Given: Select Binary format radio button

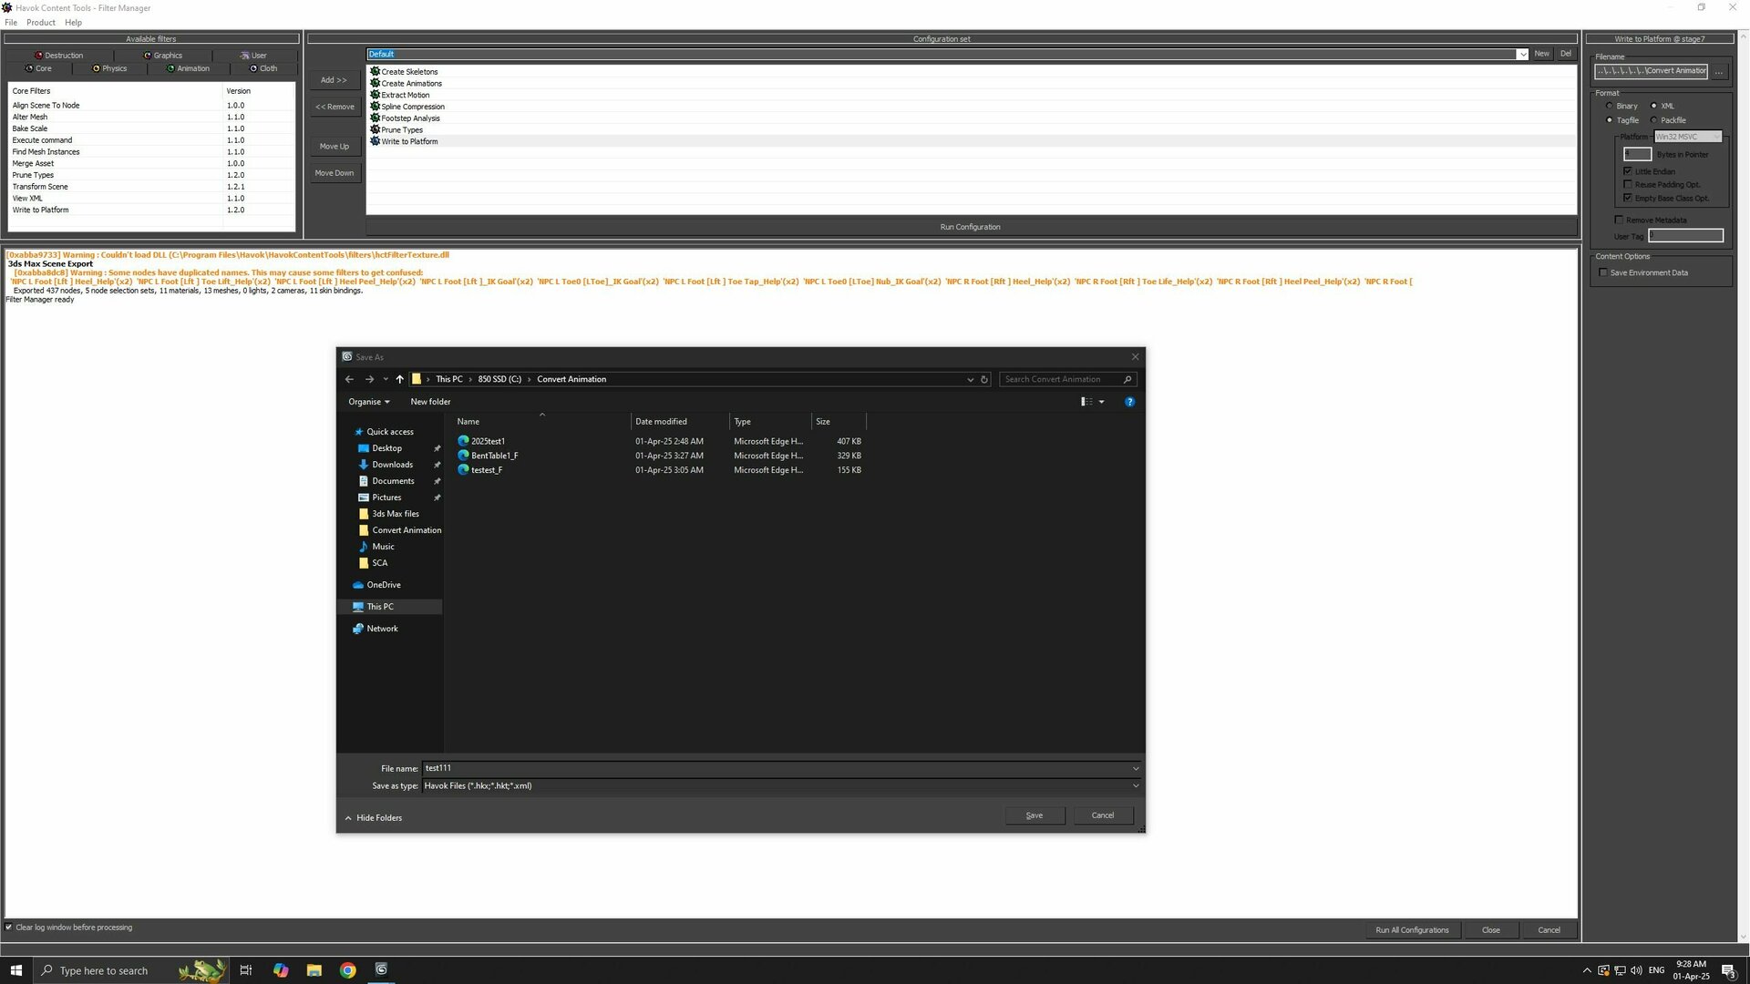Looking at the screenshot, I should tap(1610, 106).
